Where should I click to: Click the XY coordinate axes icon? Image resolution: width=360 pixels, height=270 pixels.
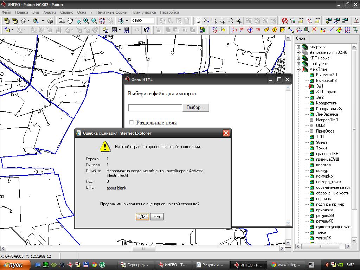(x=62, y=21)
